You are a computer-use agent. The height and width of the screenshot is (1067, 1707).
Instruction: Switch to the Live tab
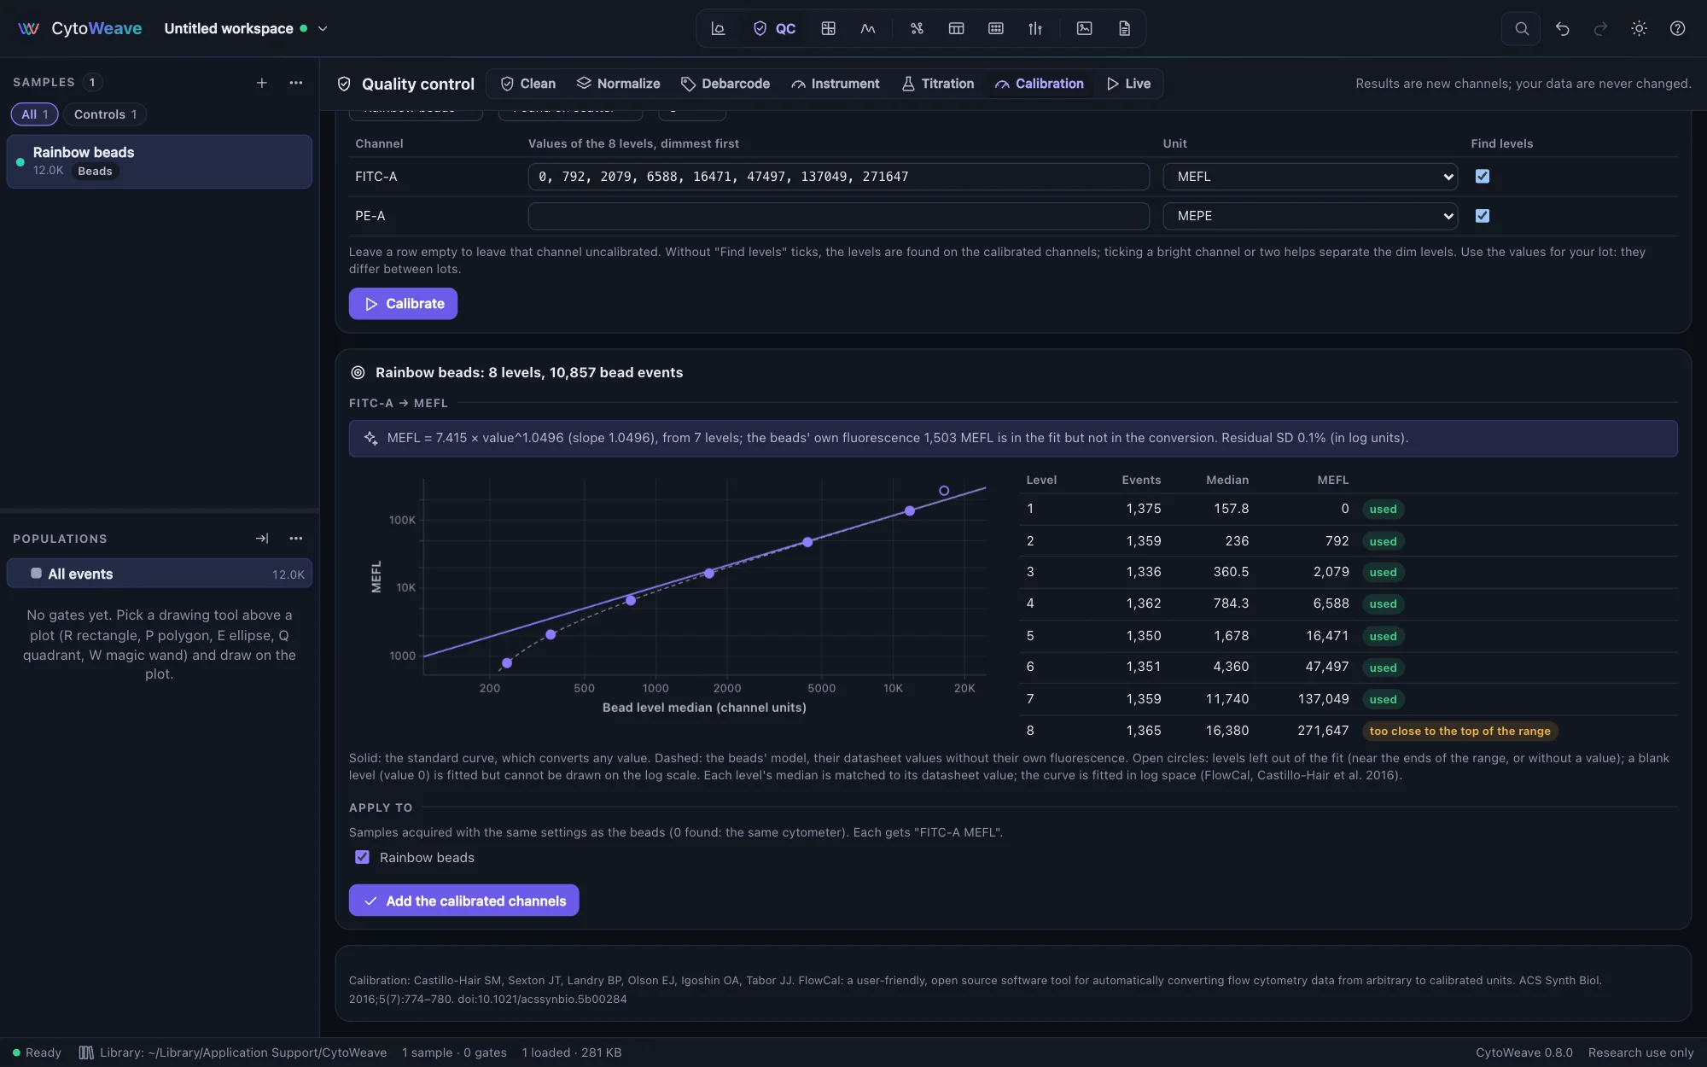(1128, 84)
